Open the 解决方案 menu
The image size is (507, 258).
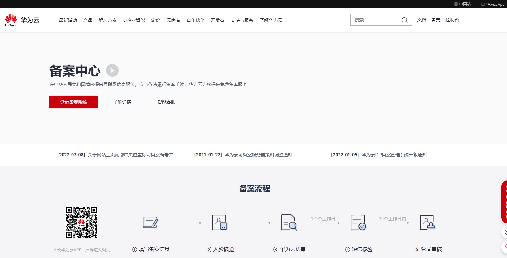coord(108,20)
